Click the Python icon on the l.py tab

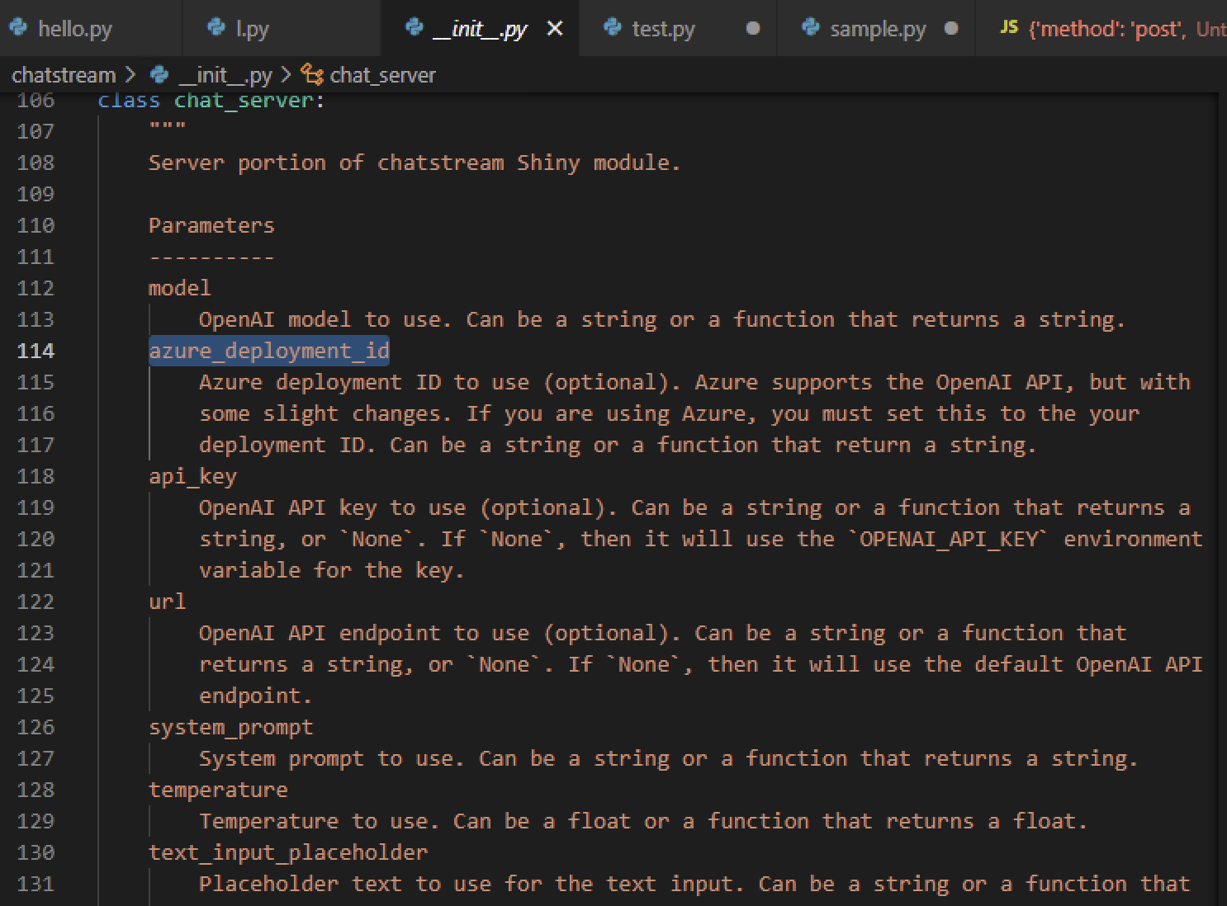click(x=213, y=28)
